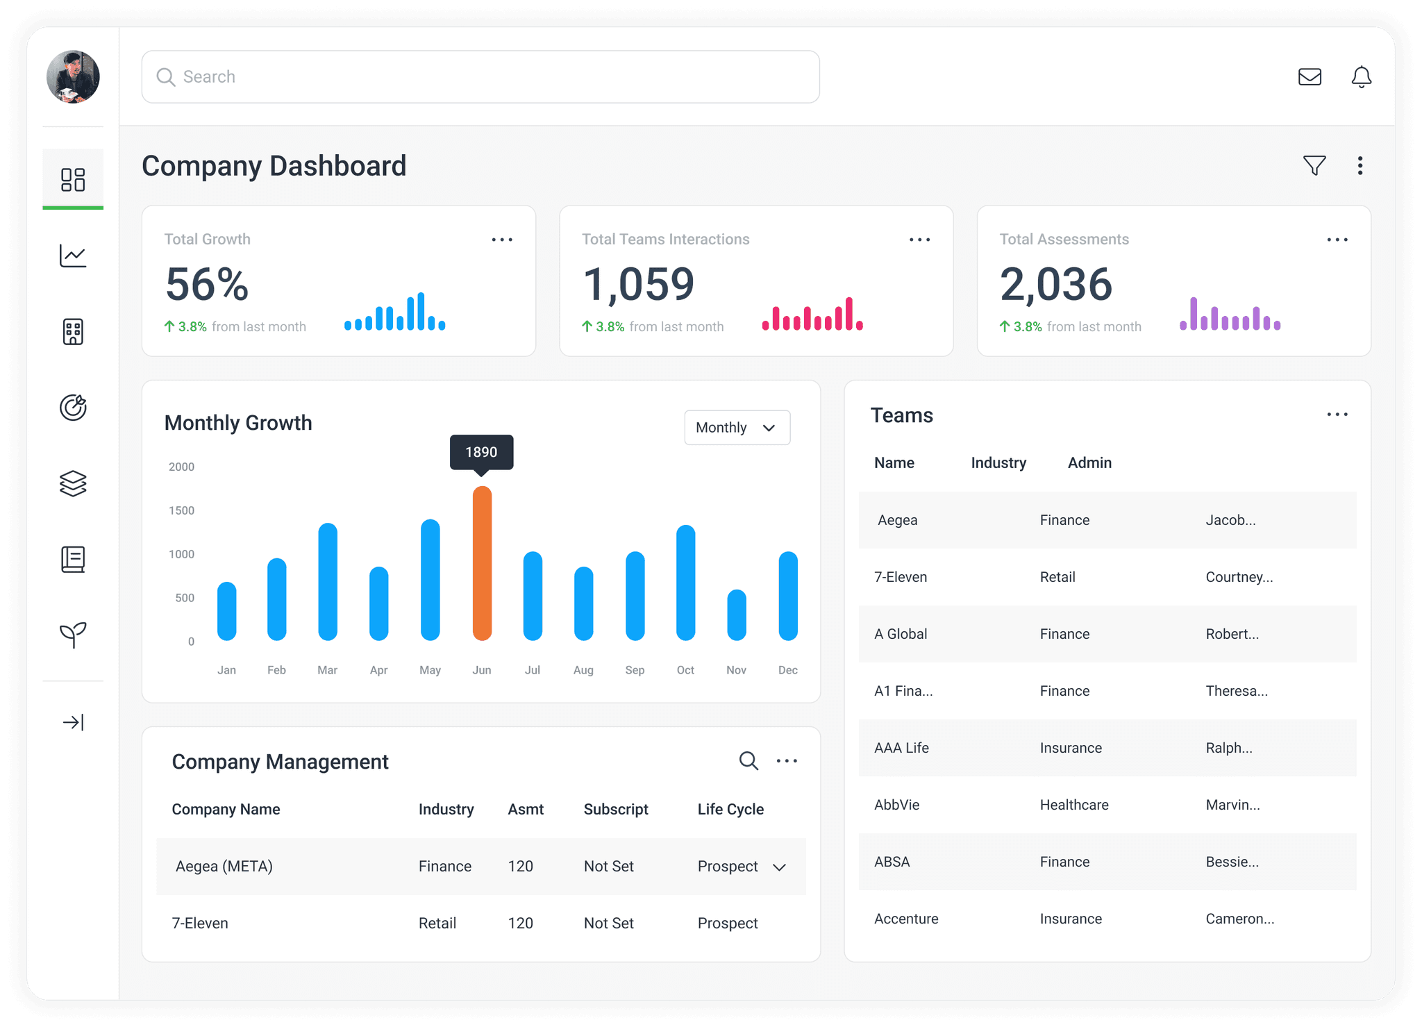Search within Company Management magnifier icon
Viewport: 1422px width, 1027px height.
748,761
